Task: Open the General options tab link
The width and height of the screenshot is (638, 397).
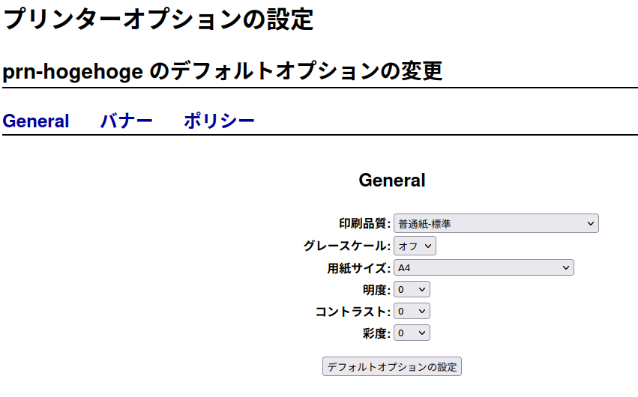Action: (36, 121)
